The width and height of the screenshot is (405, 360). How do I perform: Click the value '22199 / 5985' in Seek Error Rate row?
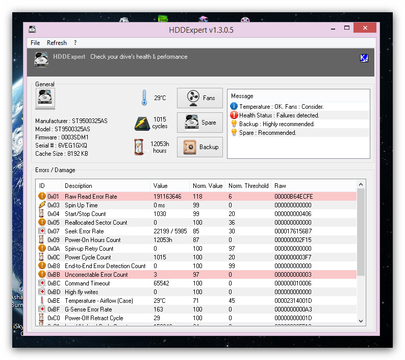[170, 231]
